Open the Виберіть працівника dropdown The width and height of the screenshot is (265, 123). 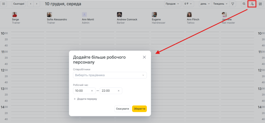110,75
